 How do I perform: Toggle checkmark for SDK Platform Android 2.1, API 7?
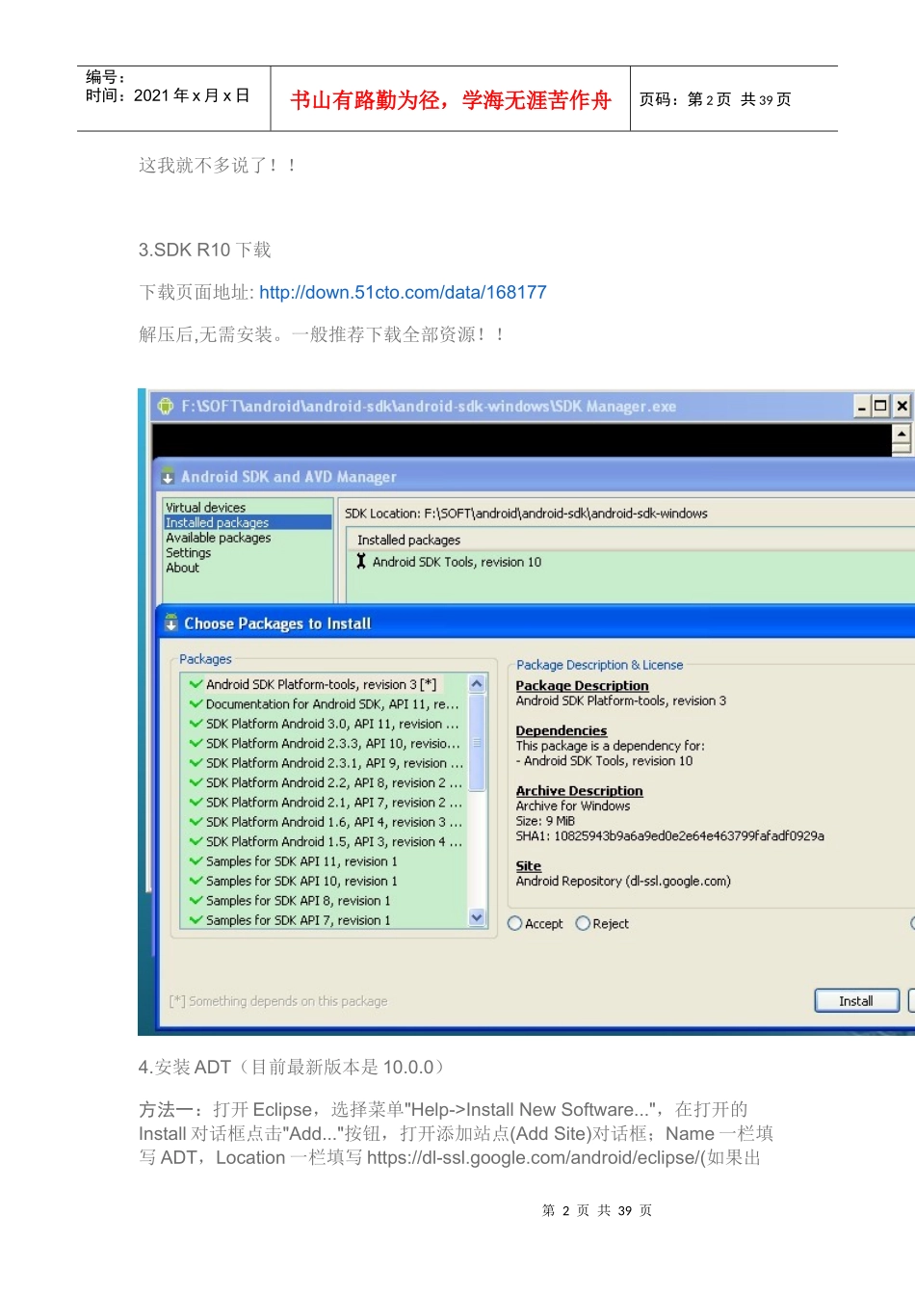[196, 802]
